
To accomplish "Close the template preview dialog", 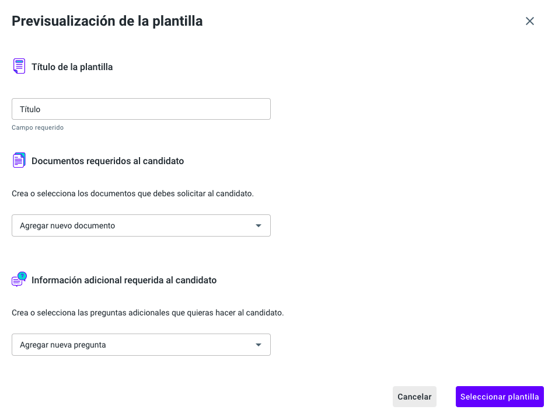I will coord(530,21).
